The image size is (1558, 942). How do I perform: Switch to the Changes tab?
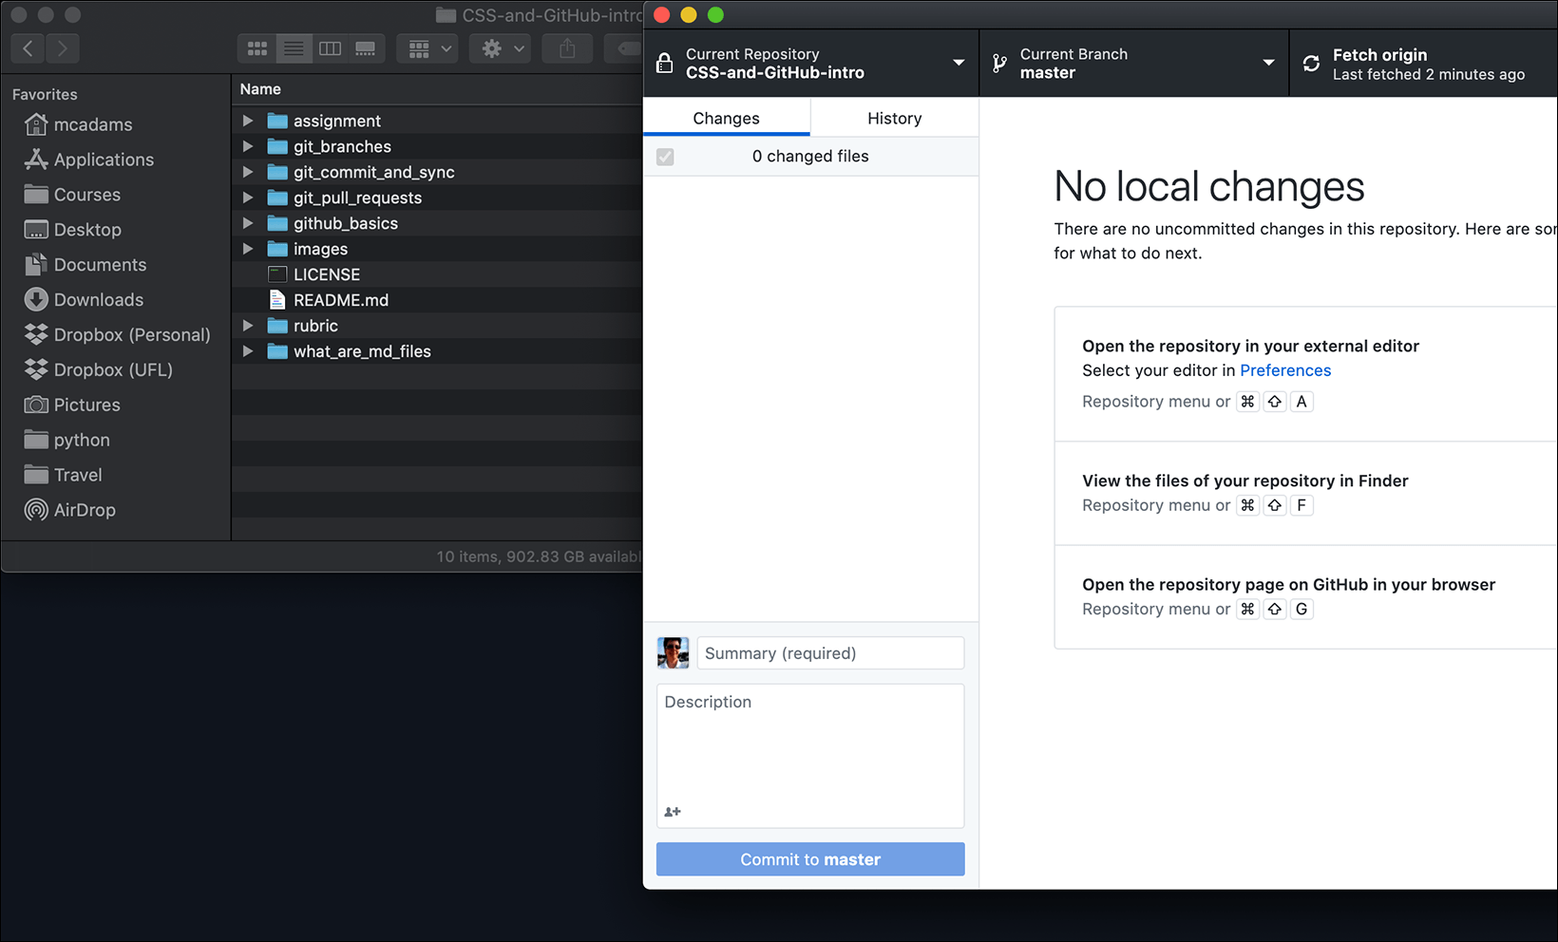click(727, 118)
